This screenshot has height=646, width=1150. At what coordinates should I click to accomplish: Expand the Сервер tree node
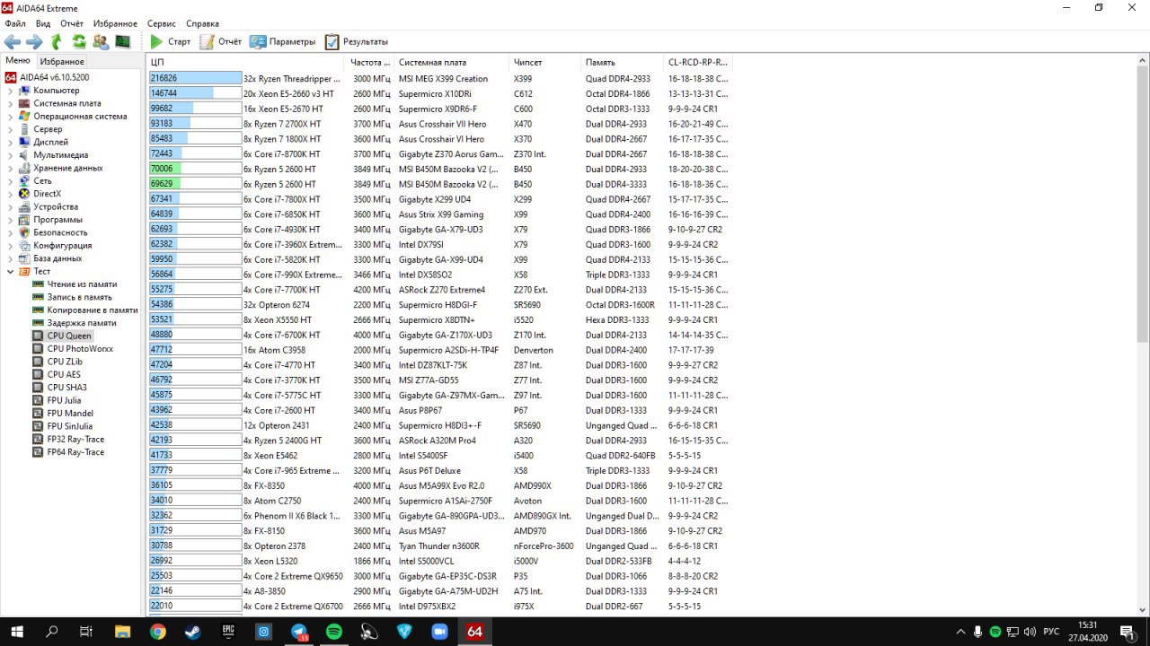(x=10, y=129)
